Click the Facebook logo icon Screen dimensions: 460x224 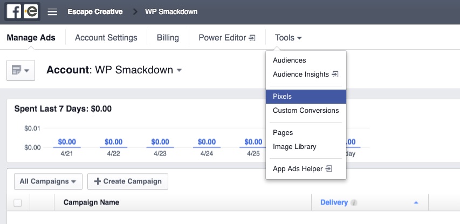click(14, 12)
